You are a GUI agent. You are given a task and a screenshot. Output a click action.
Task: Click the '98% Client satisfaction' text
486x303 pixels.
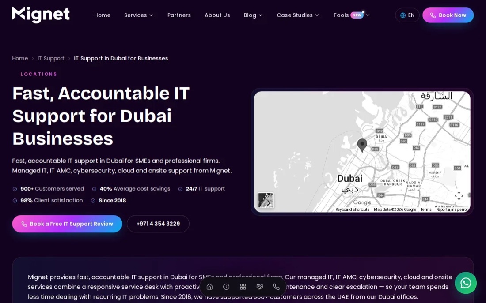click(51, 201)
